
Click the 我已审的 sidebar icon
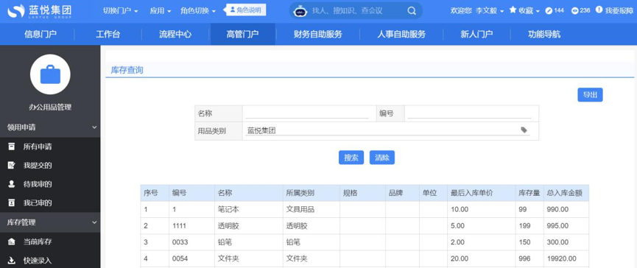(12, 202)
